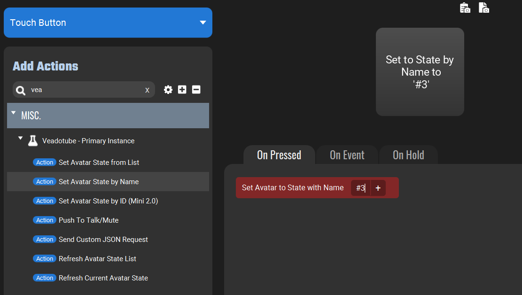Select the Set Avatar to State action row
The image size is (522, 295).
[x=317, y=188]
